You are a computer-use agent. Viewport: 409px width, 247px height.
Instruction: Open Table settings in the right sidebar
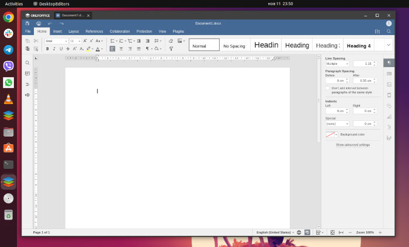coord(389,74)
